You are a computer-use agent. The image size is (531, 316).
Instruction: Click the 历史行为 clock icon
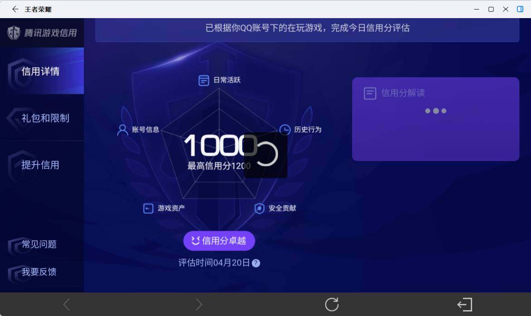[285, 129]
